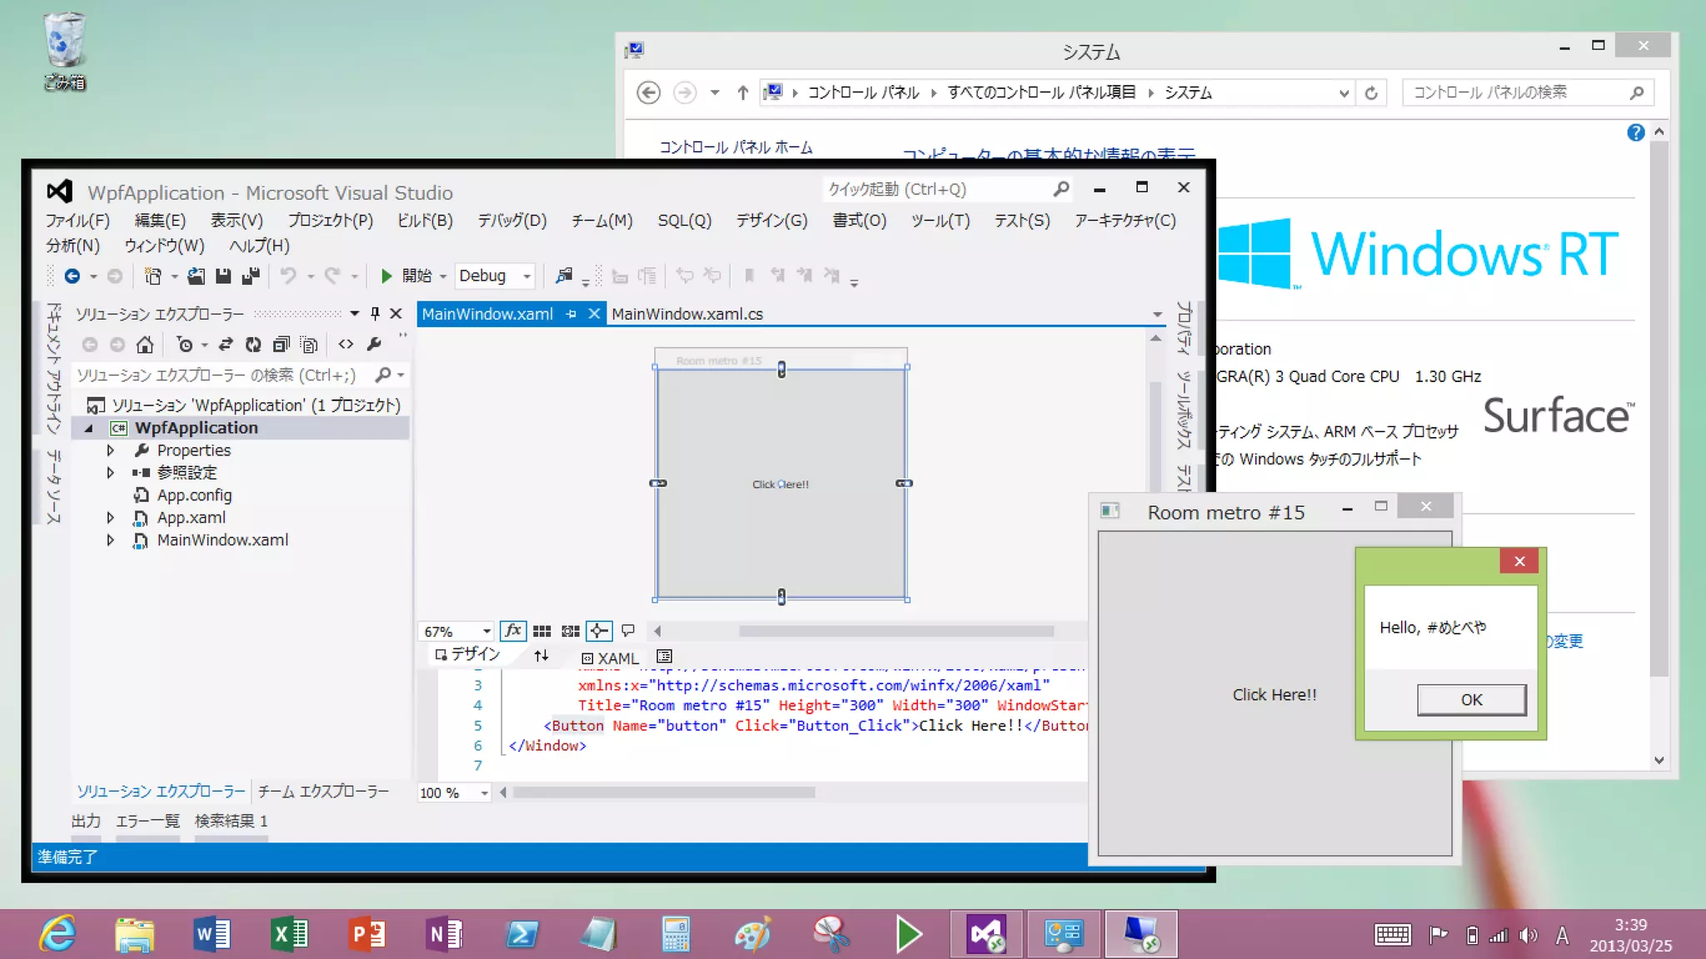The width and height of the screenshot is (1706, 959).
Task: Click the Open File toolbar icon
Action: (x=197, y=276)
